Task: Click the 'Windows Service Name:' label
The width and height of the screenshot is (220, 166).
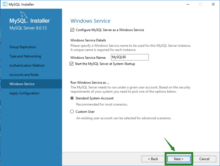Action: click(x=88, y=57)
